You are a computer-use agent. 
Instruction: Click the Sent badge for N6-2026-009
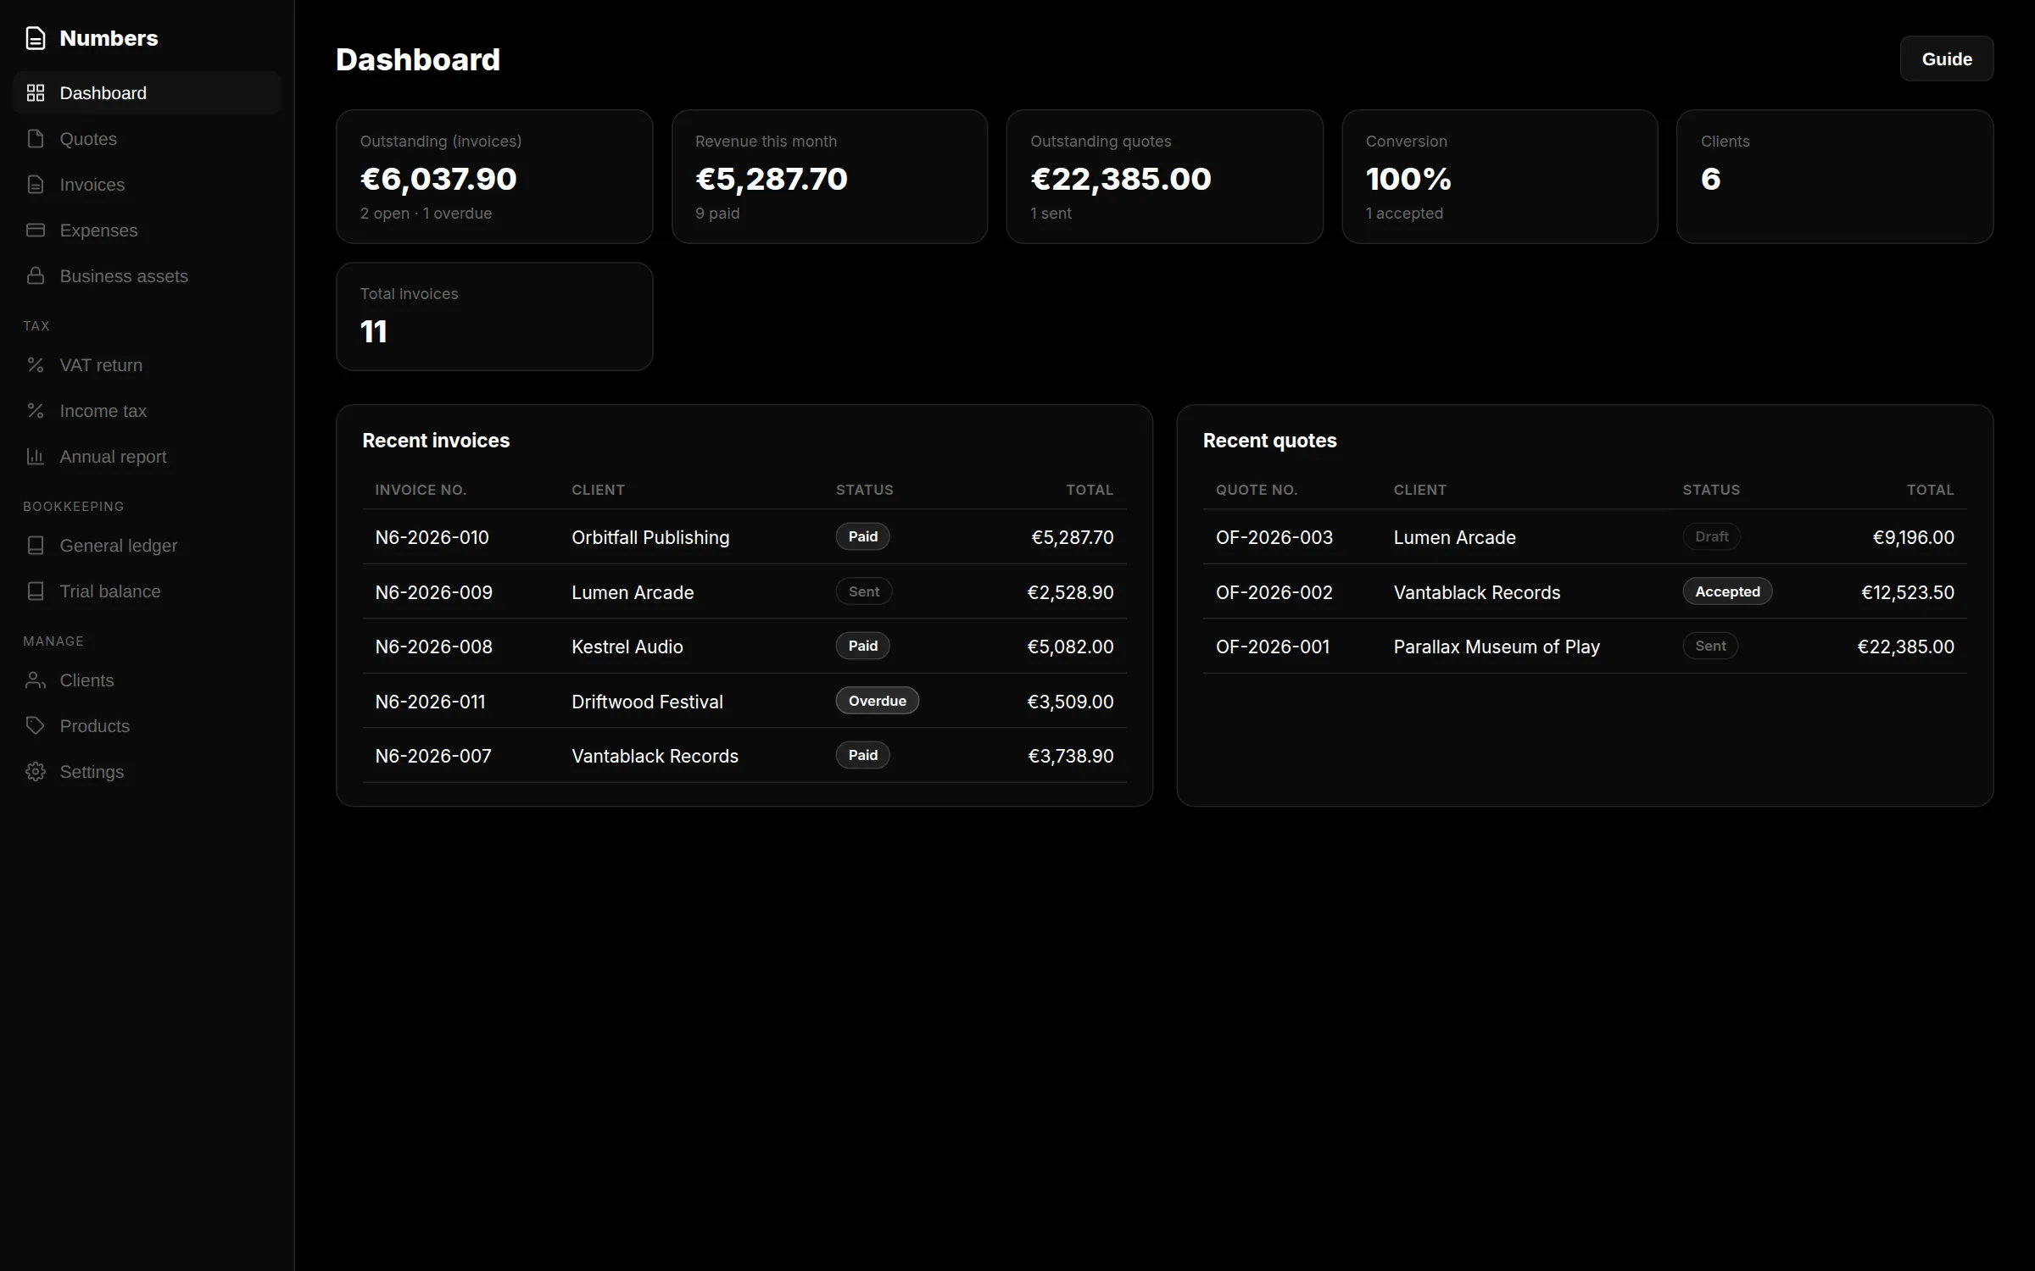pyautogui.click(x=864, y=591)
